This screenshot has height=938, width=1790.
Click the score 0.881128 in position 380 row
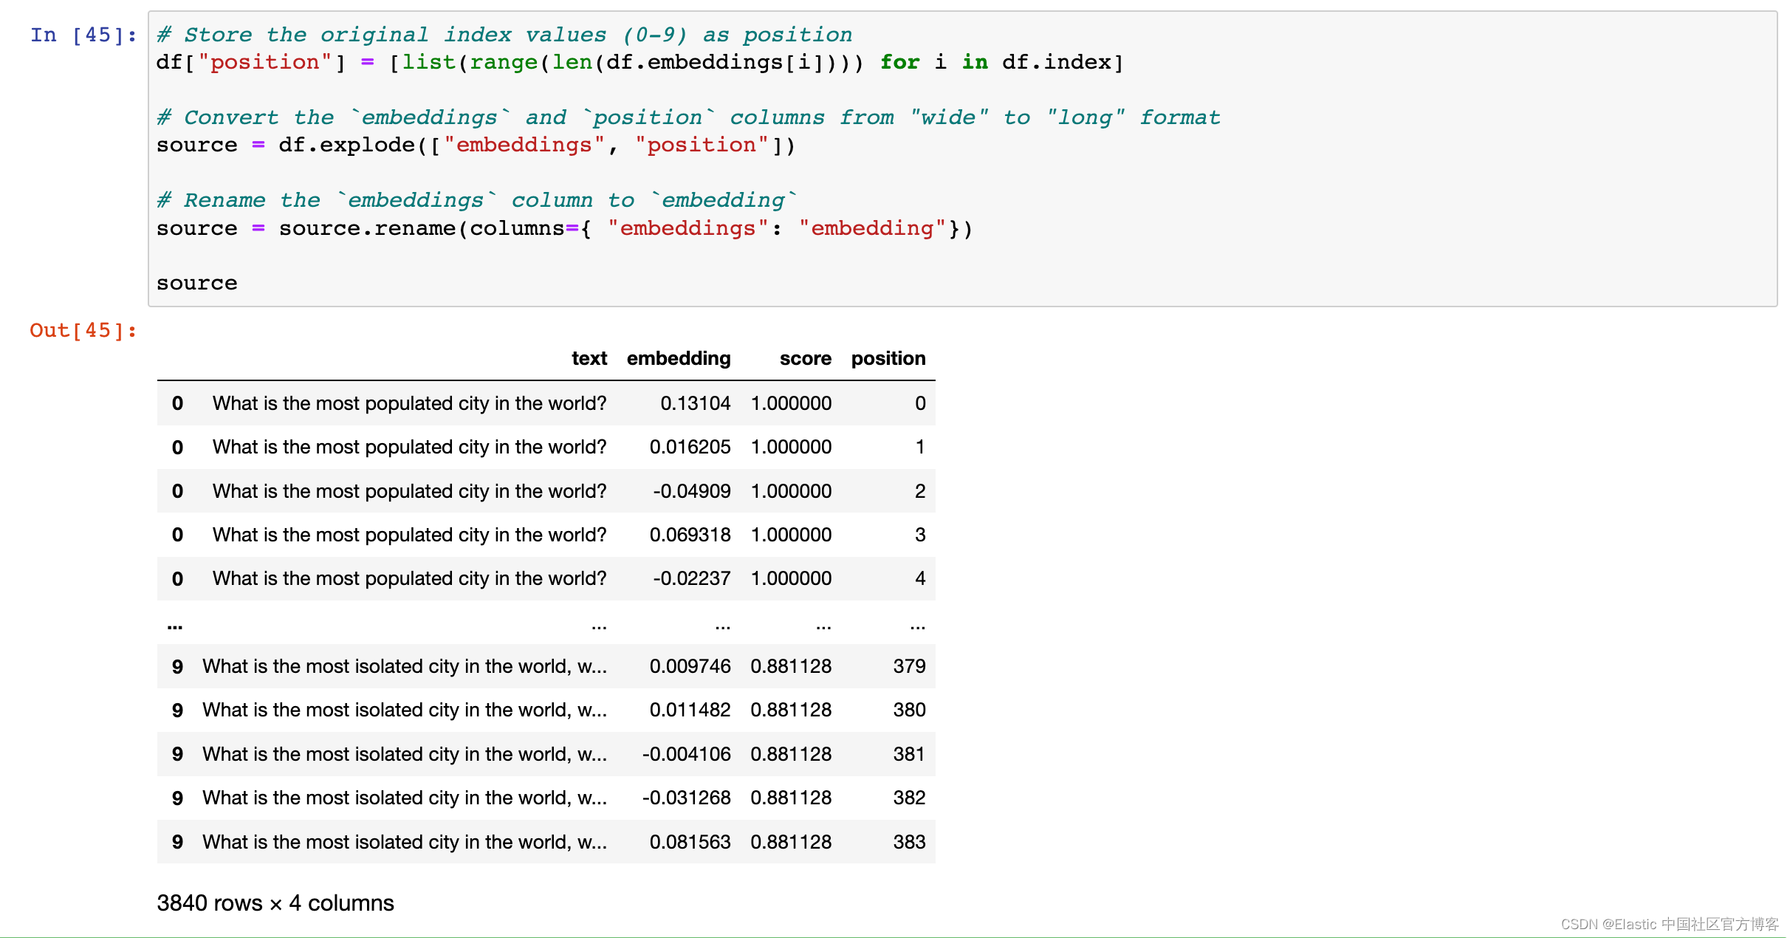(791, 710)
